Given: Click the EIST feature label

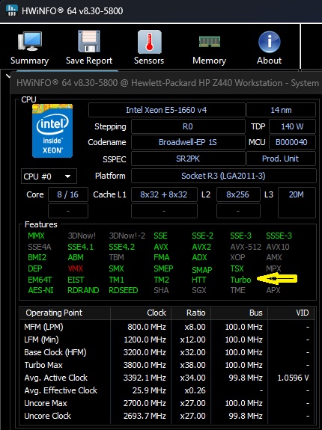Looking at the screenshot, I should 76,280.
